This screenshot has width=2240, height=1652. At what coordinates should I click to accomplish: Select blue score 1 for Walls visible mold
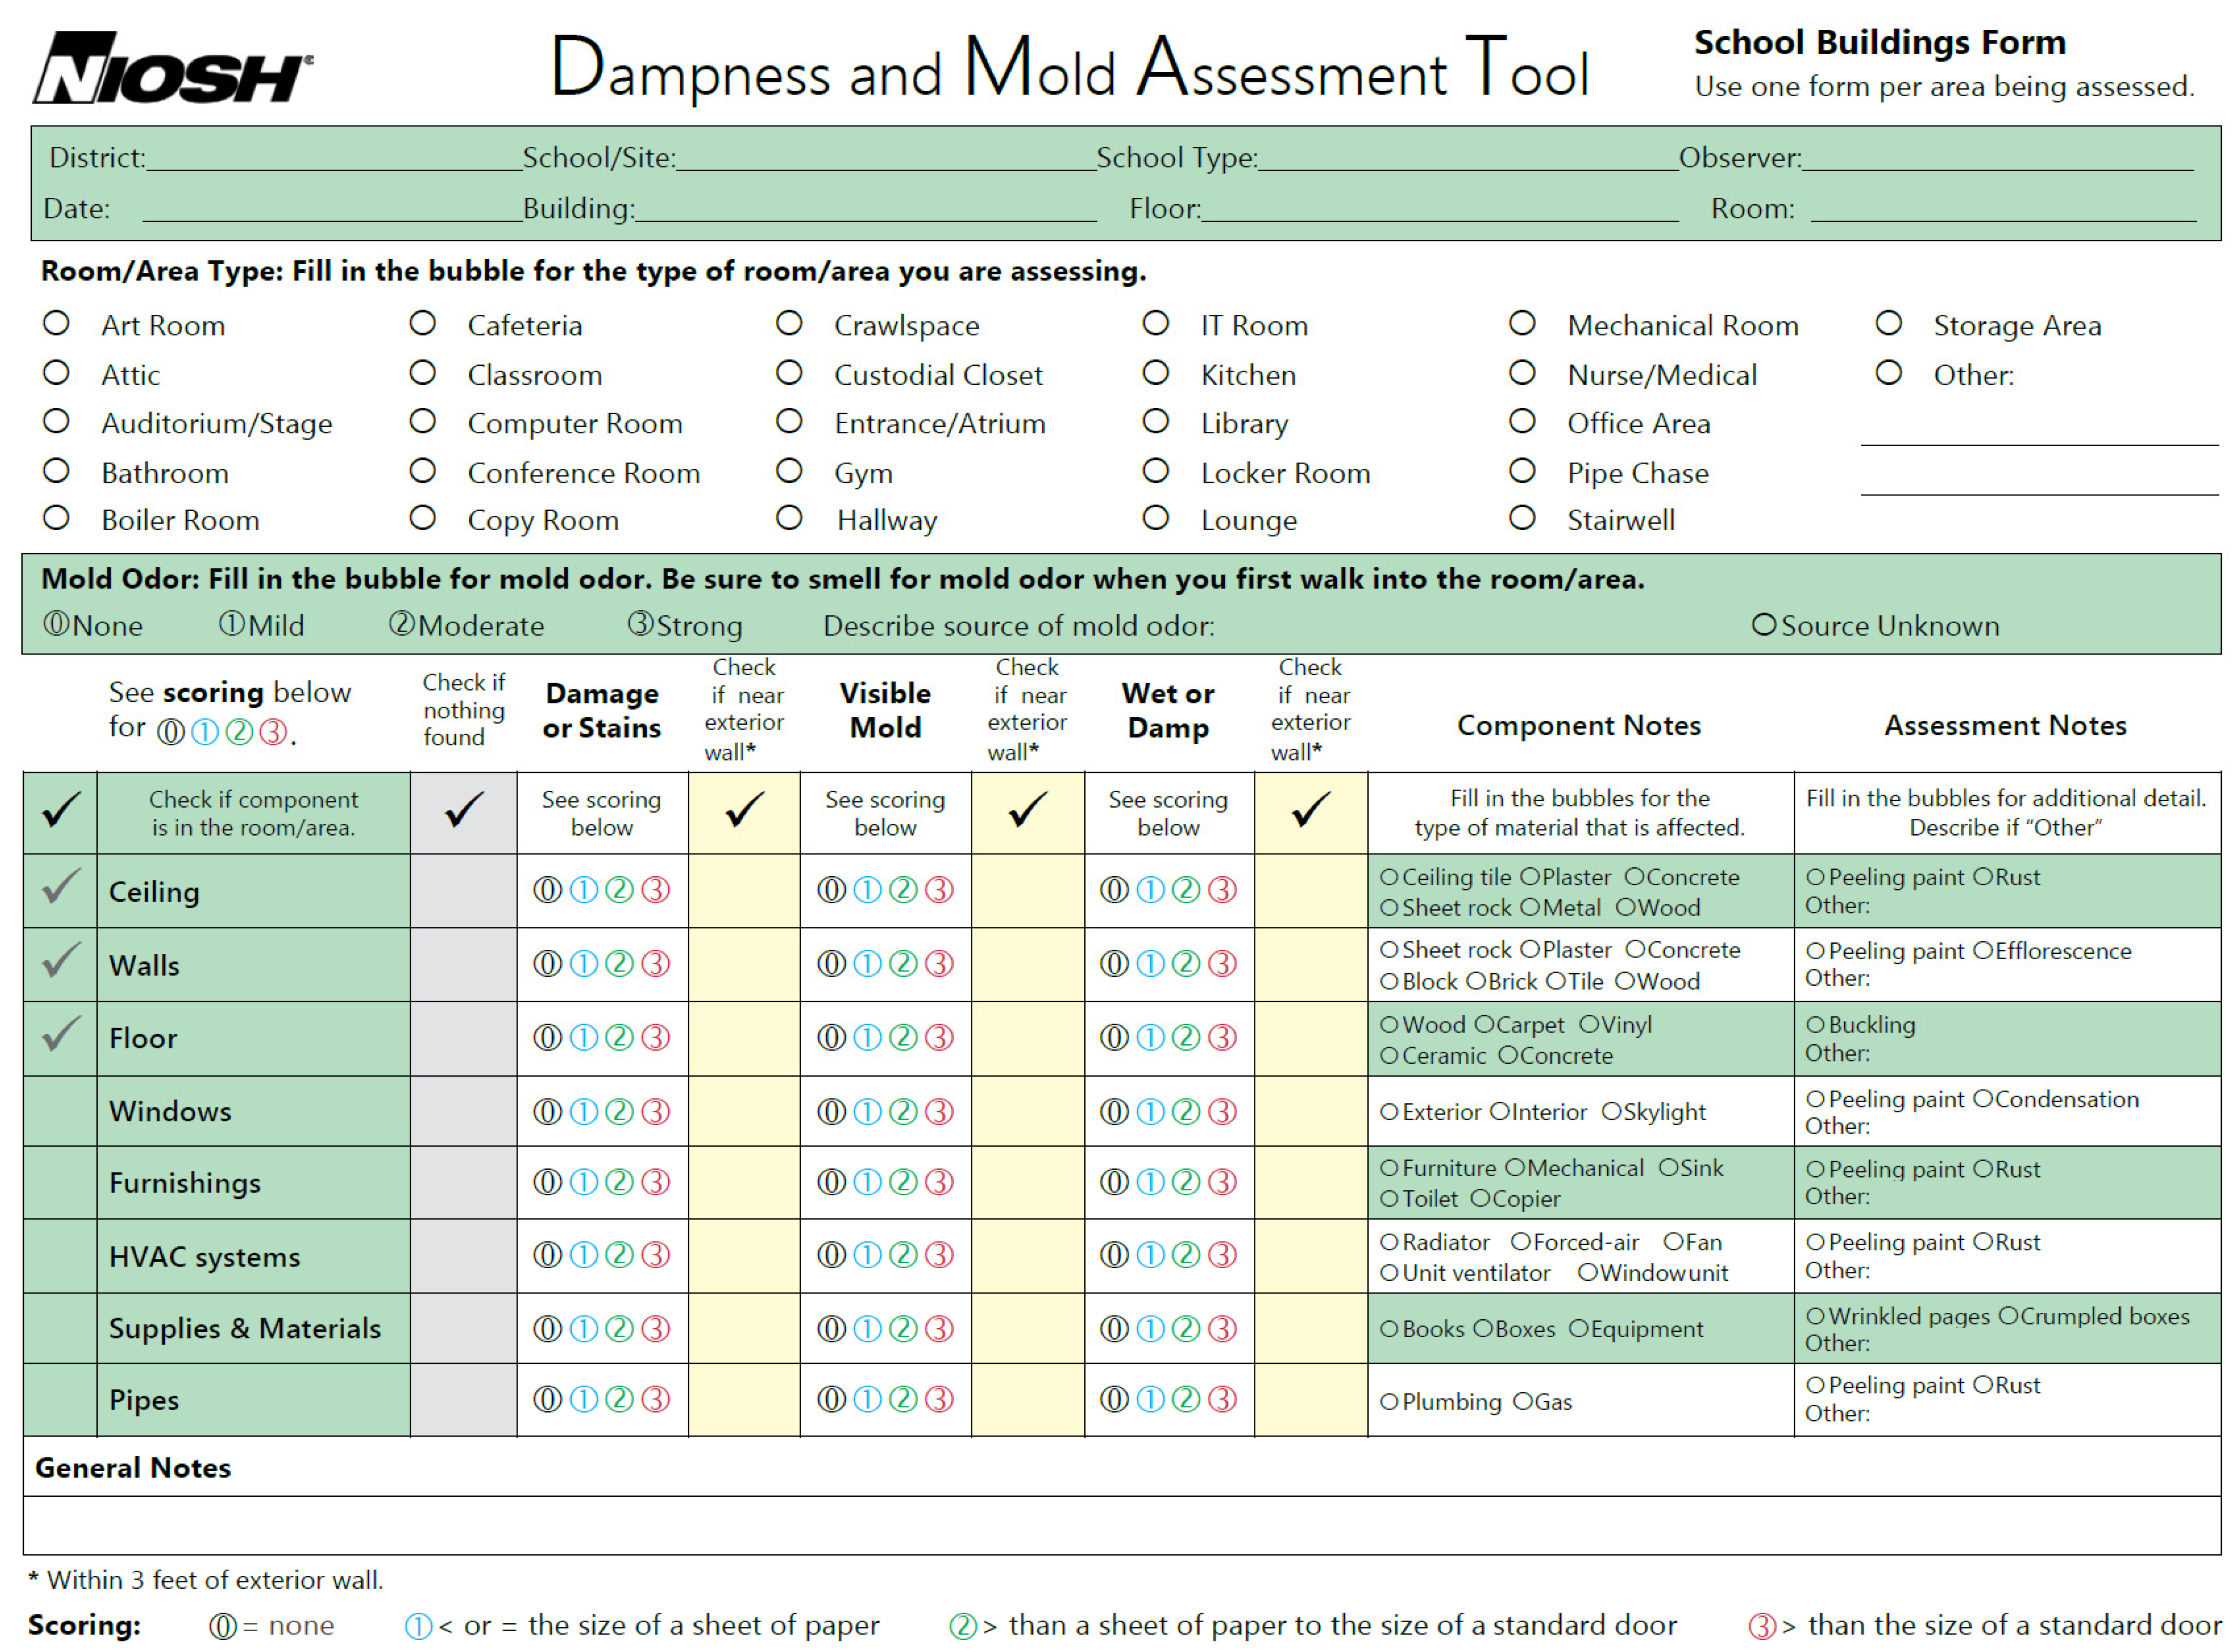point(868,964)
